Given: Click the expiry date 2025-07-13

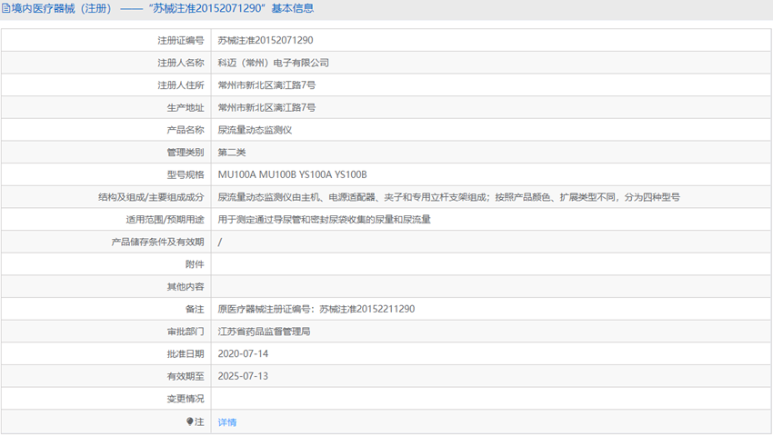Looking at the screenshot, I should [x=243, y=376].
